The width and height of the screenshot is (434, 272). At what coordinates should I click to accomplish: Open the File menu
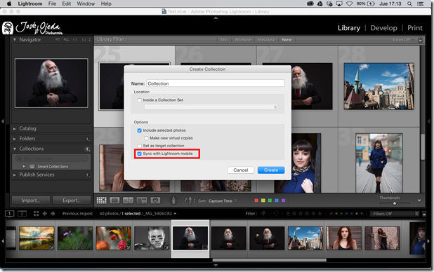pos(52,4)
